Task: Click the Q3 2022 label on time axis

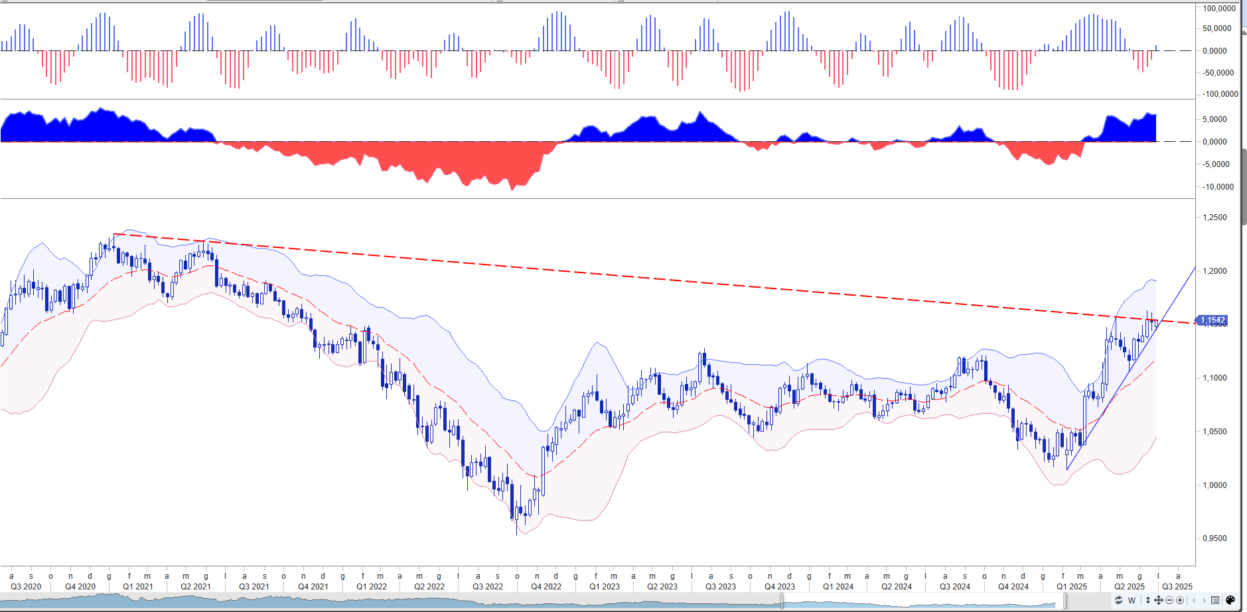Action: click(487, 587)
